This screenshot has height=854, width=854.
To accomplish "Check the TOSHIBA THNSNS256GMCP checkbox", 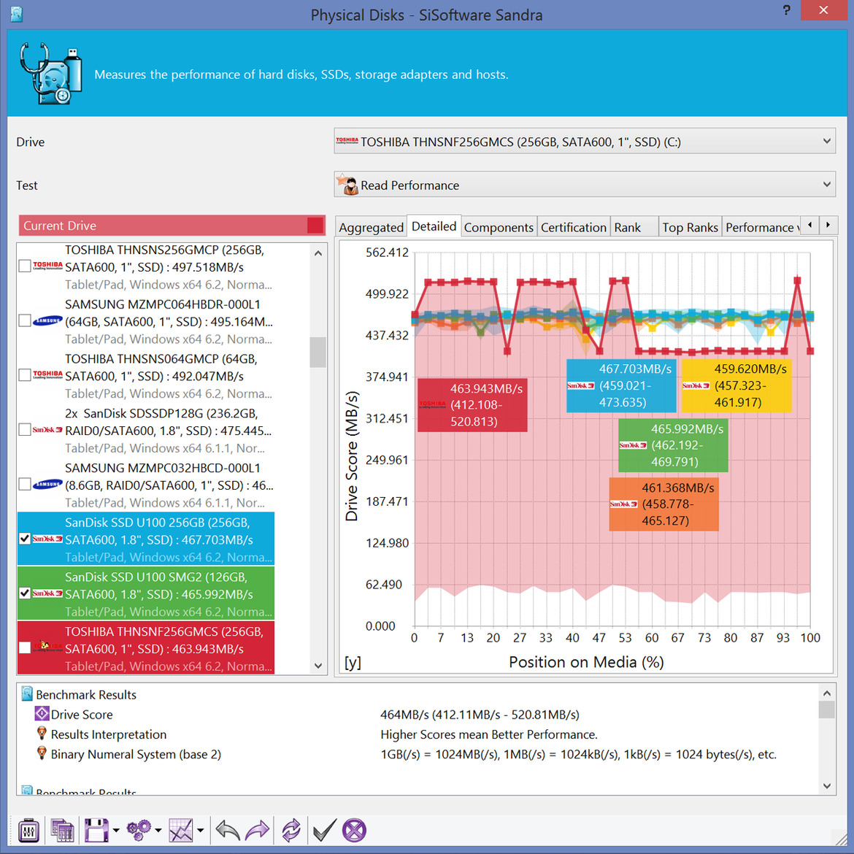I will tap(25, 266).
